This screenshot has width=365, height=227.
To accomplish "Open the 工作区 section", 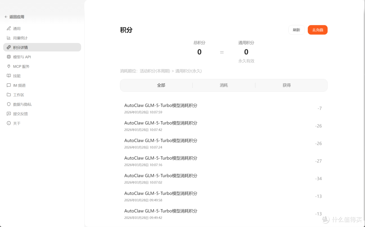I will (x=42, y=95).
